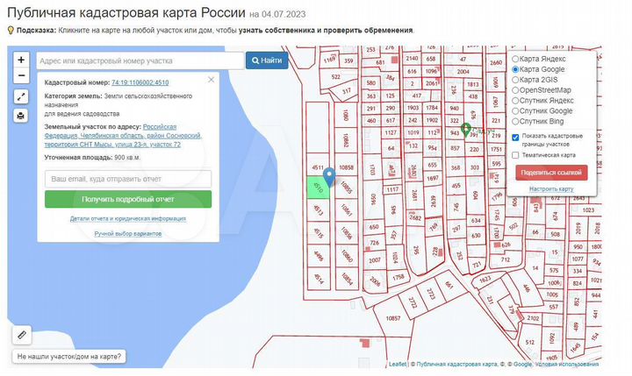Click the Найти search button
This screenshot has height=376, width=632.
click(267, 60)
